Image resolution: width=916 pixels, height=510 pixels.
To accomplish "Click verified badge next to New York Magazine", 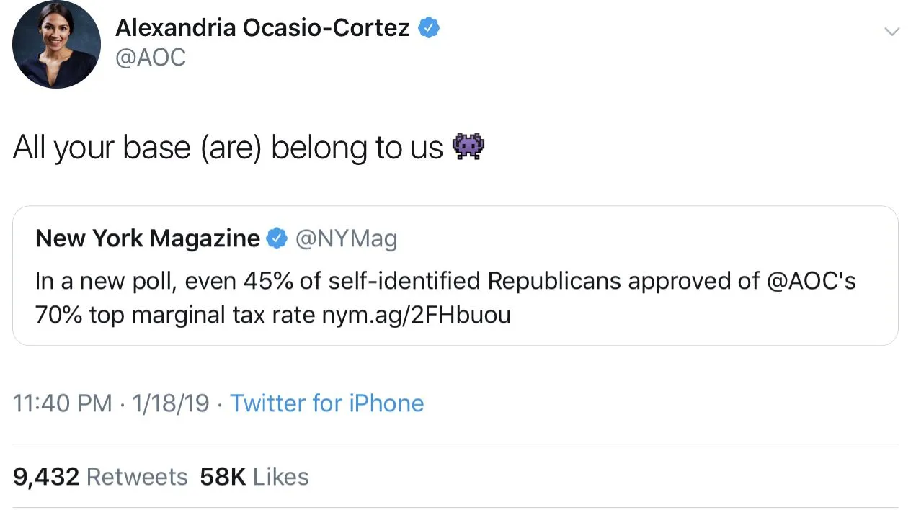I will [x=277, y=238].
